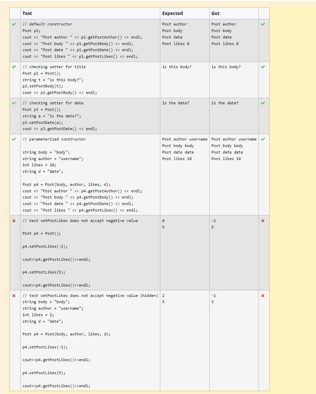Click the red X on the setPostLikes negative test

pyautogui.click(x=14, y=221)
